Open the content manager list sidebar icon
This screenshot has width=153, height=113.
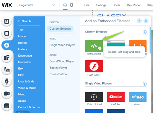point(7,106)
